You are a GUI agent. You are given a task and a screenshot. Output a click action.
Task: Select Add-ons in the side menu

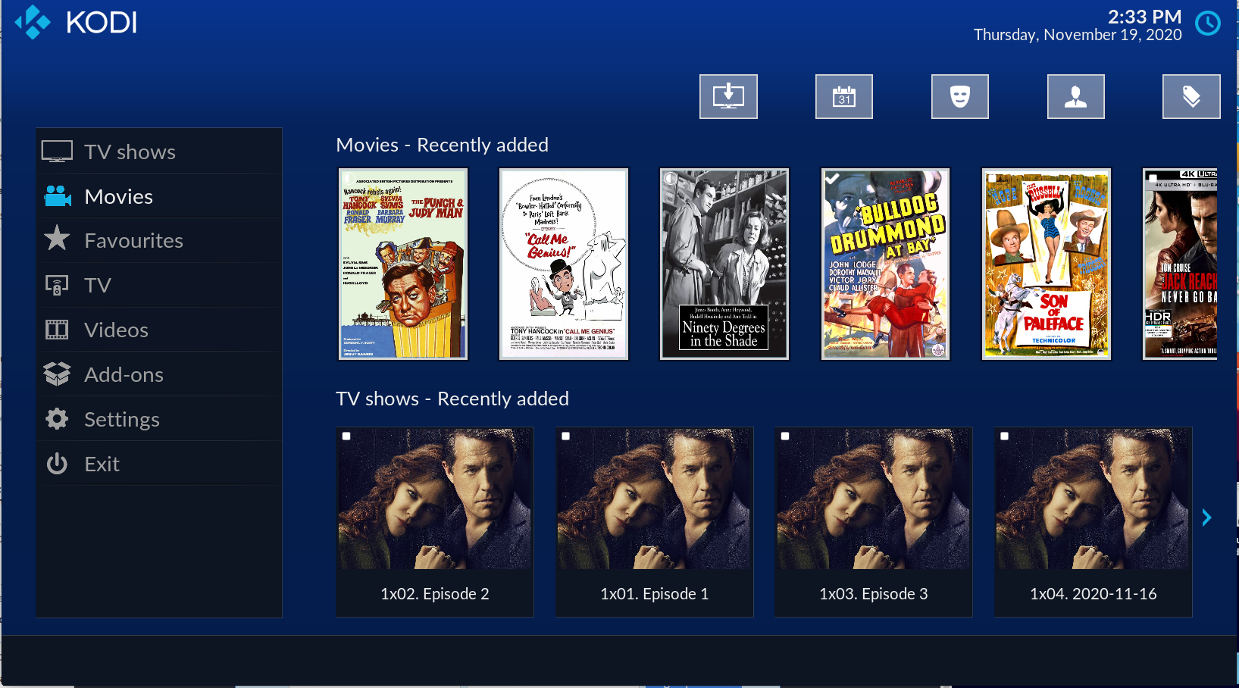click(x=159, y=374)
